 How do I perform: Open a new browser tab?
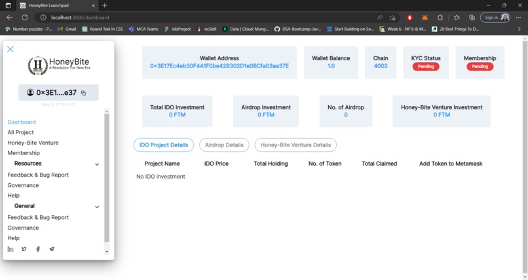click(105, 5)
